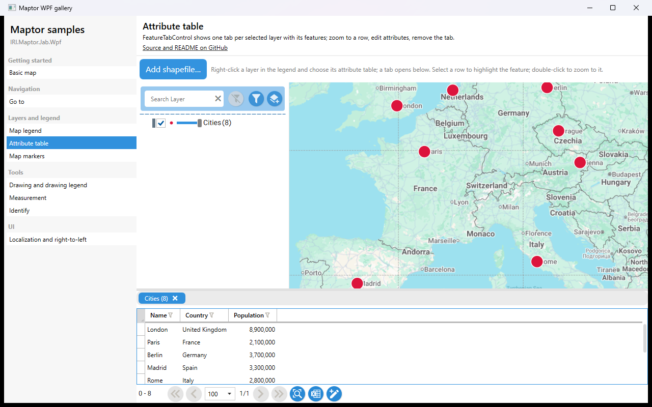The height and width of the screenshot is (407, 652).
Task: Open Source and README on GitHub link
Action: pos(185,48)
